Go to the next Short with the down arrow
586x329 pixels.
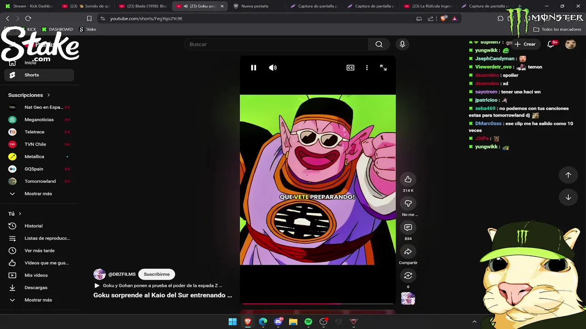pos(568,197)
